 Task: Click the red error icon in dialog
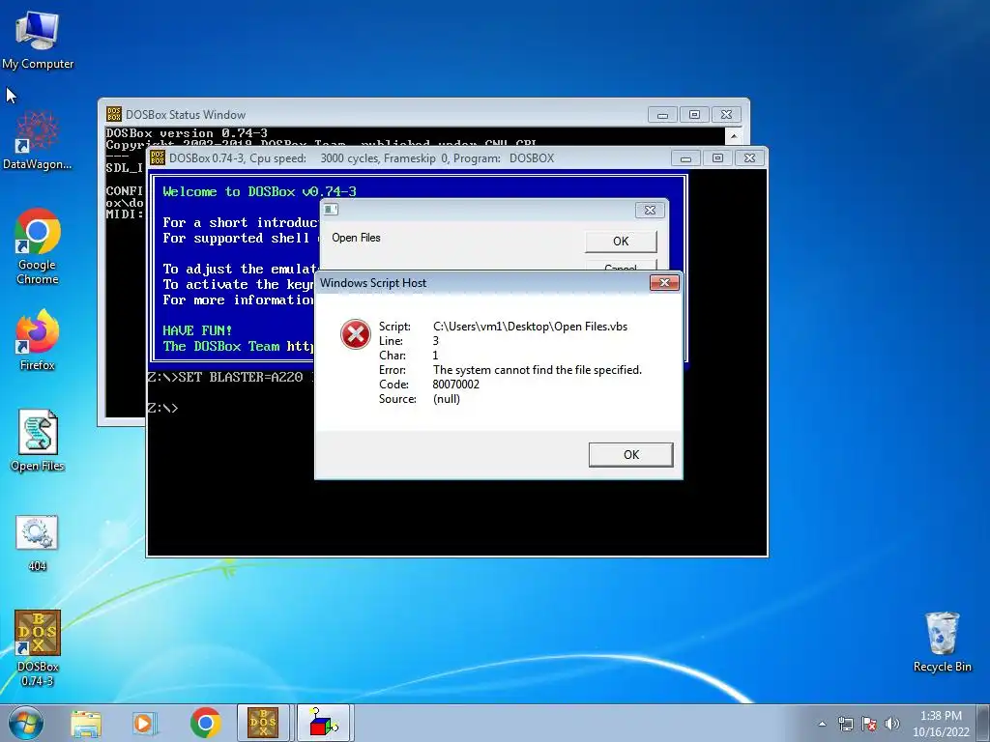[356, 334]
